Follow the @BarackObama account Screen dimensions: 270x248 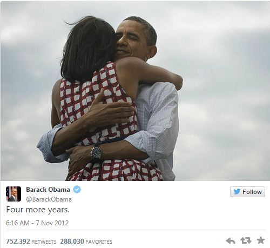(x=247, y=192)
